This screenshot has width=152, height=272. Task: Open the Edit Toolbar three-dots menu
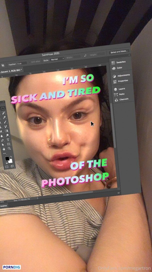[5, 153]
